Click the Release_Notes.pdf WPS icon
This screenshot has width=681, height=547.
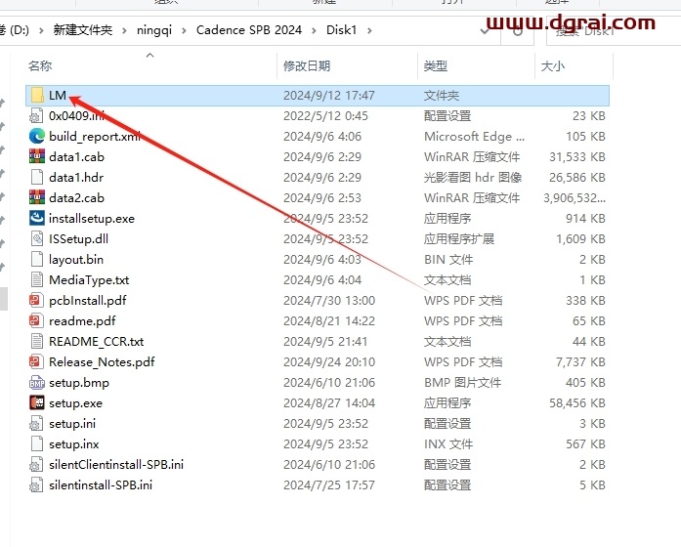coord(36,362)
